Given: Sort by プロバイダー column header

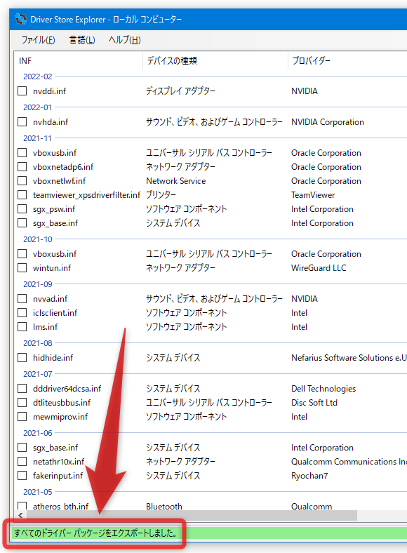Looking at the screenshot, I should (347, 60).
